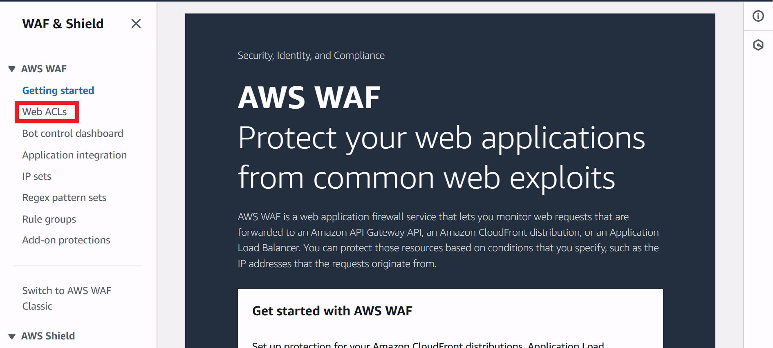Click Security, Identity, and Compliance text
773x348 pixels.
coord(311,56)
